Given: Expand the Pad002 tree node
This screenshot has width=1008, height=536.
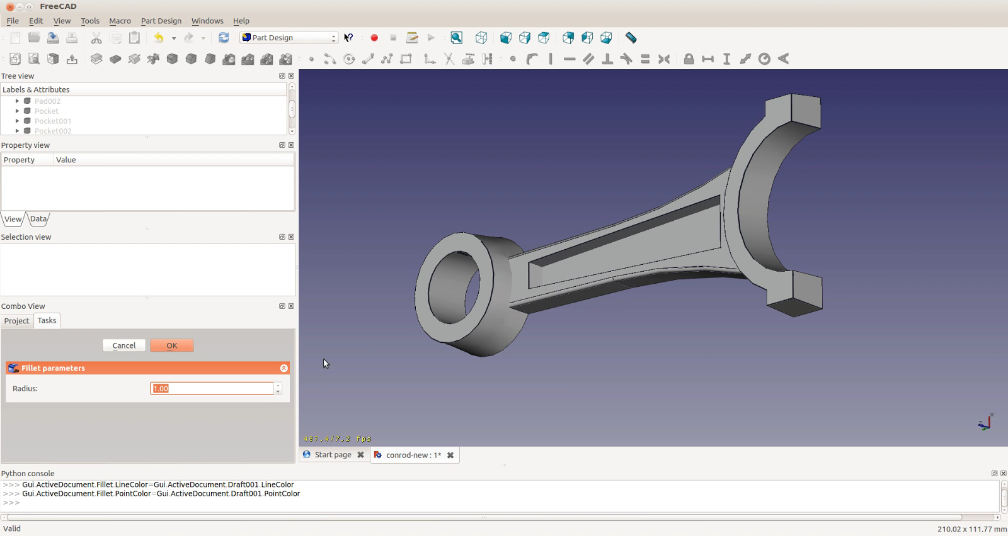Looking at the screenshot, I should [x=17, y=101].
